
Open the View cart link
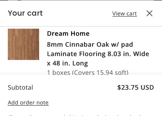pyautogui.click(x=124, y=13)
